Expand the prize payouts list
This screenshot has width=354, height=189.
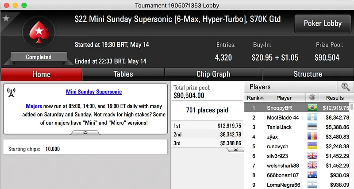[x=235, y=150]
